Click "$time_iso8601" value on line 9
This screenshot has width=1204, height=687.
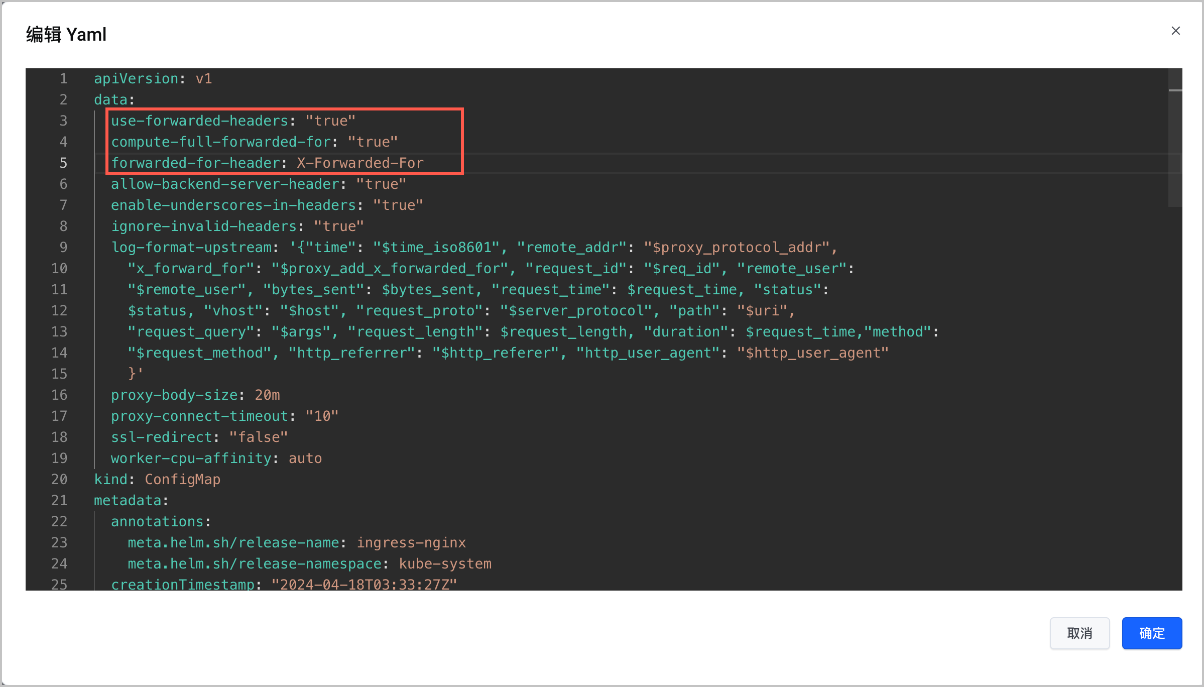click(x=436, y=247)
